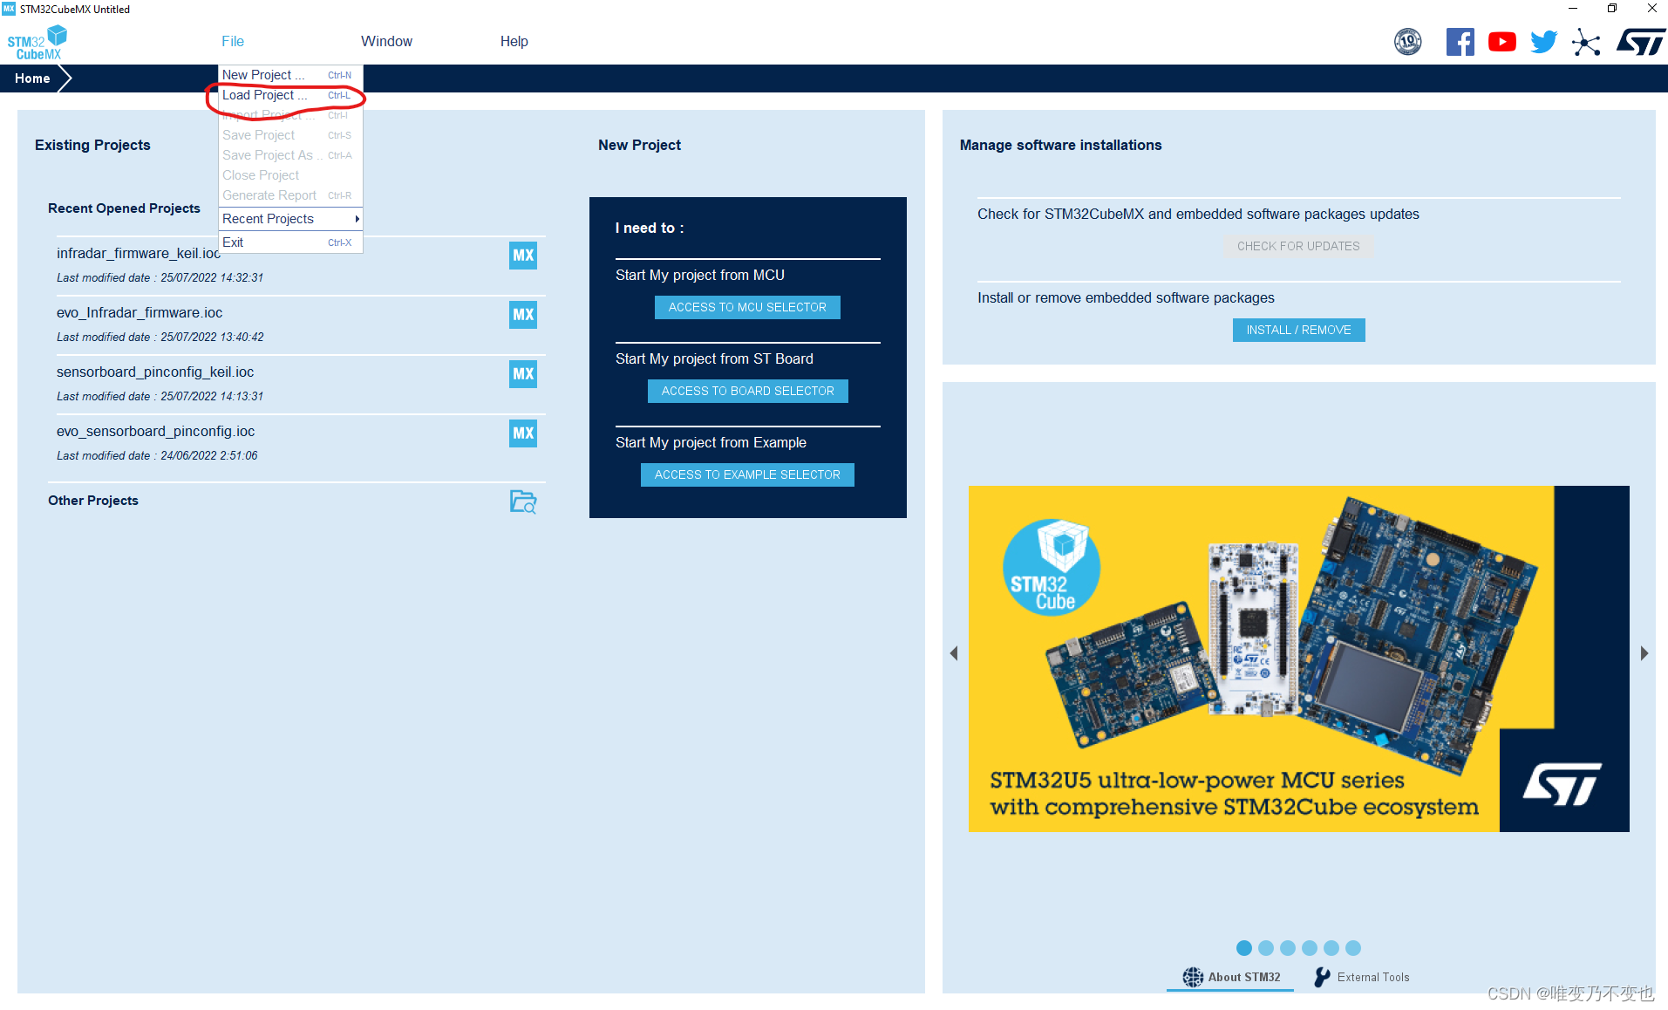
Task: Click the 10-year anniversary badge icon
Action: 1407,41
